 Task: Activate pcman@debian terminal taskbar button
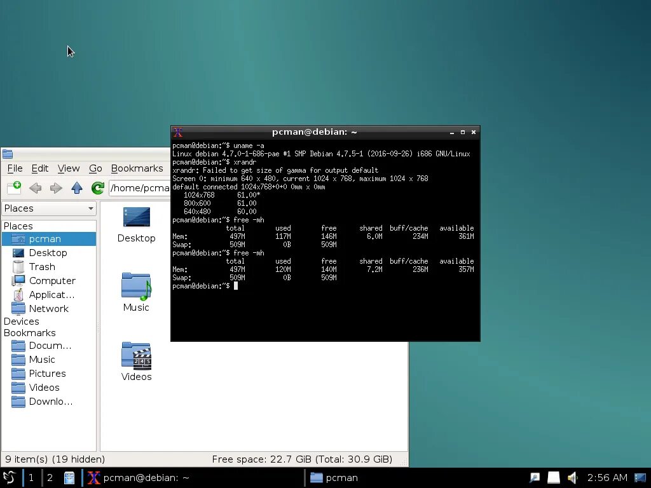[192, 478]
